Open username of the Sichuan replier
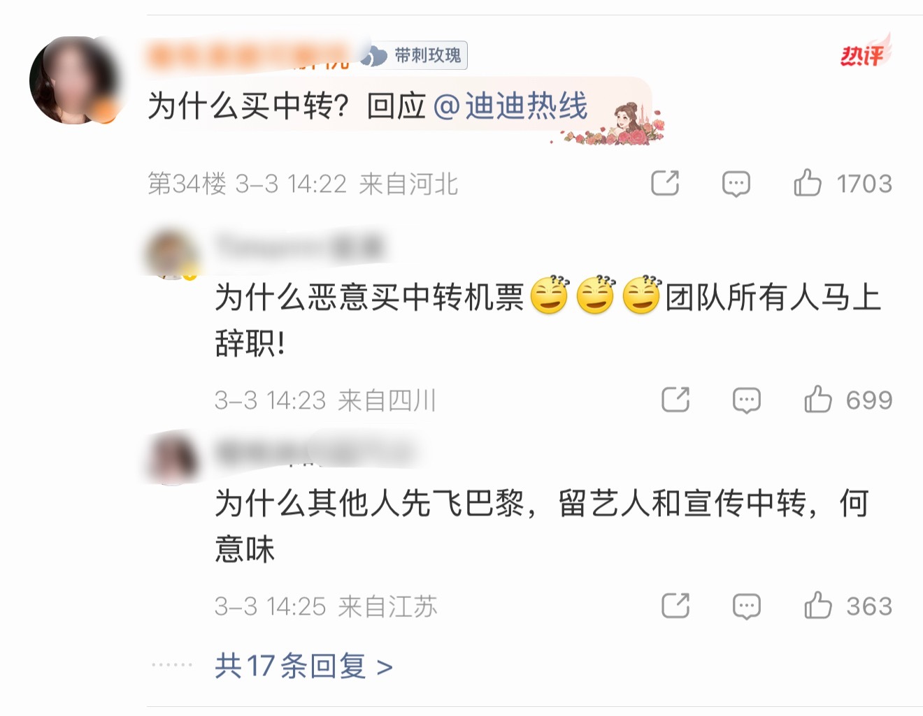The image size is (923, 716). 301,247
